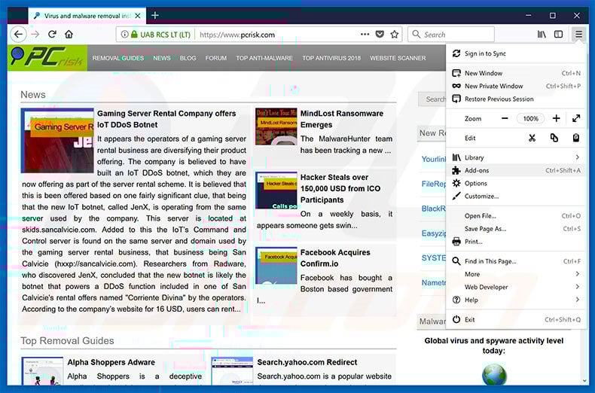Expand the Help submenu

[x=515, y=300]
